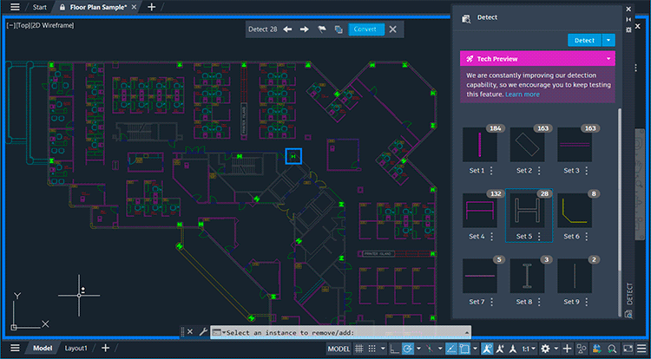Open the Set 4 options menu dots
The width and height of the screenshot is (651, 359).
tap(491, 236)
